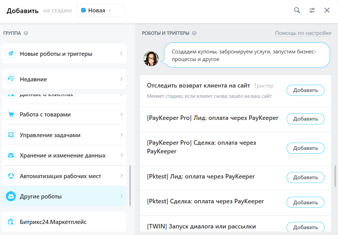Click the rocket icon for new robots
The height and width of the screenshot is (235, 338).
click(11, 54)
